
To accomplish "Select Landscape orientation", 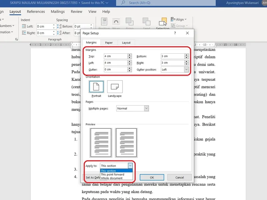I will click(115, 88).
